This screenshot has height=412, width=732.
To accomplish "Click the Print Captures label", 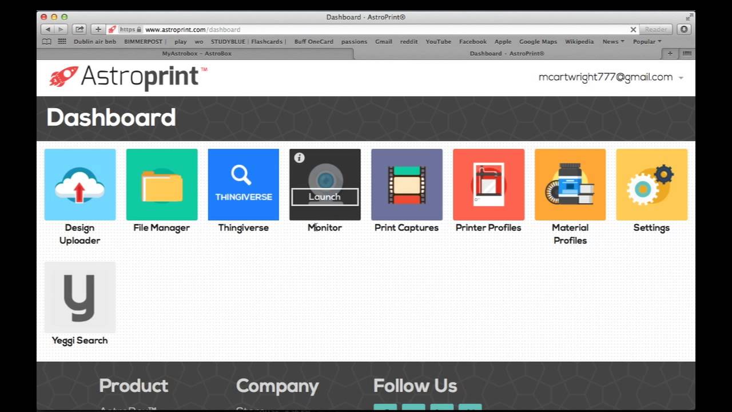I will (x=407, y=228).
